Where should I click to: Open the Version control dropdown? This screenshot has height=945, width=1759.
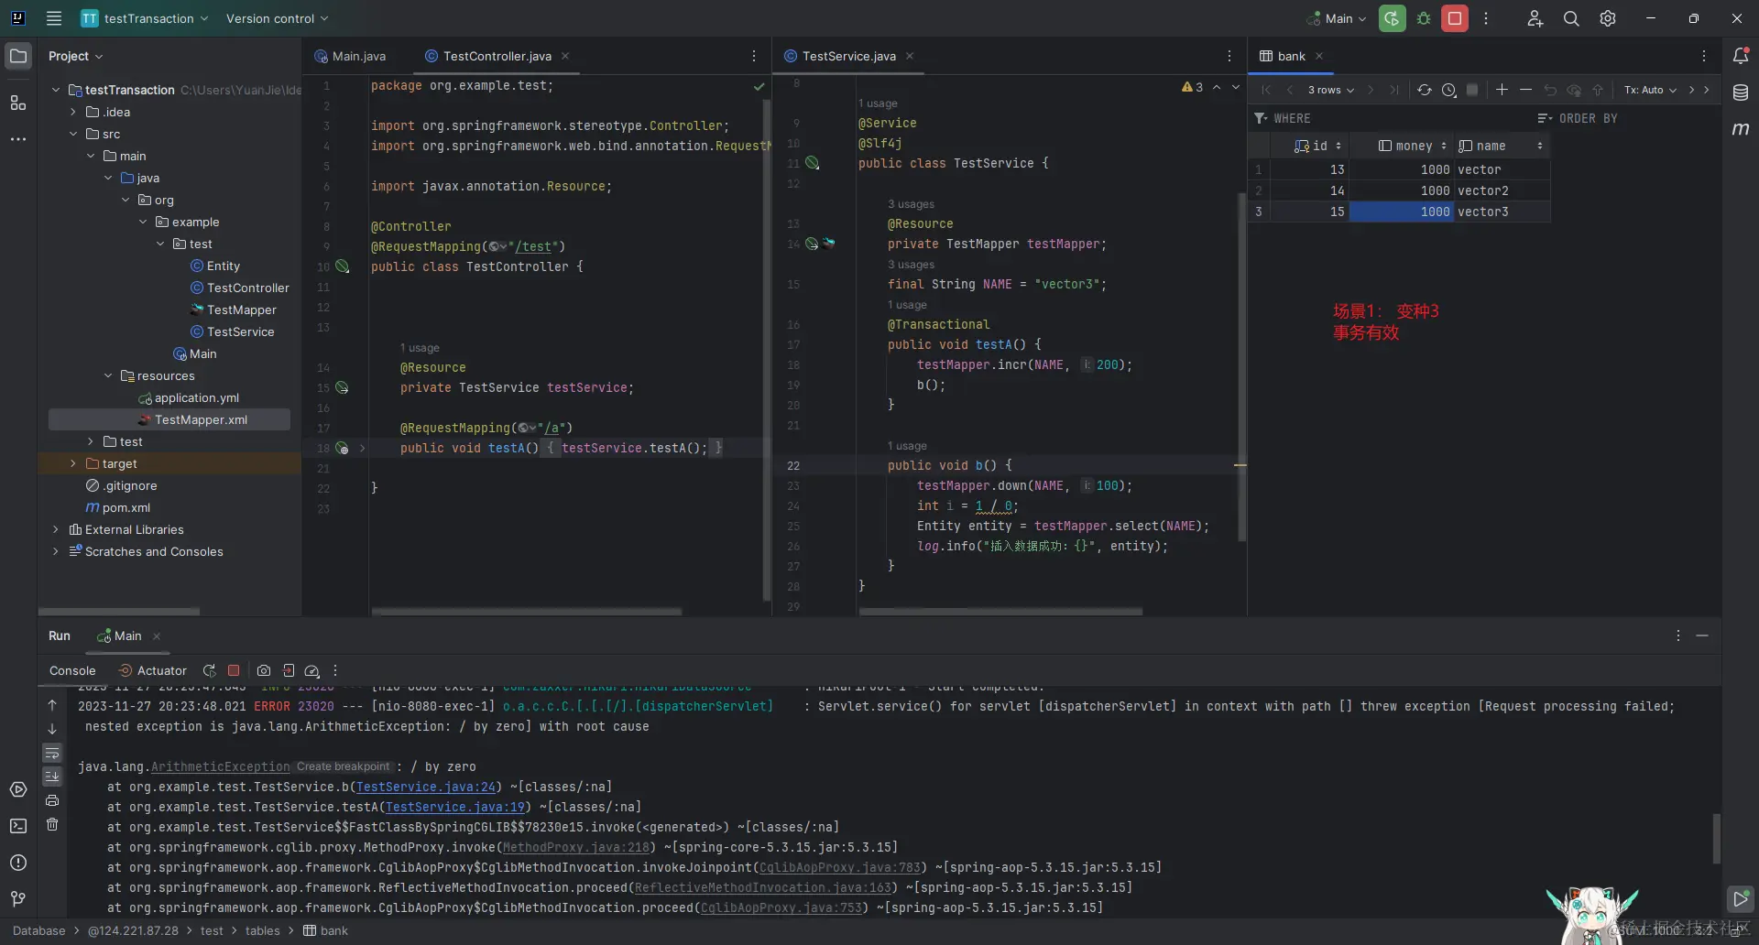coord(277,18)
